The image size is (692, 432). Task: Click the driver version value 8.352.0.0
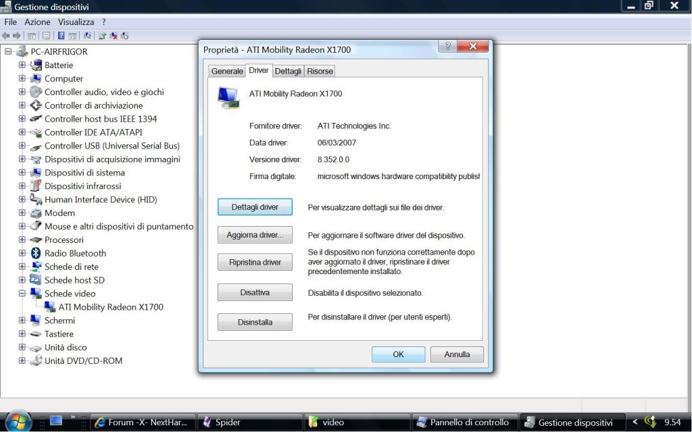(x=333, y=159)
